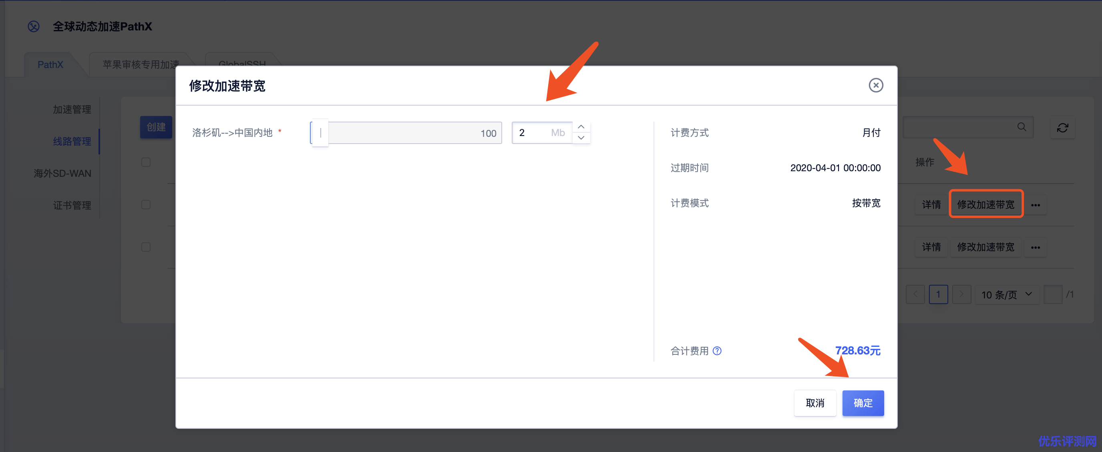Screen dimensions: 1102x452
Task: Click the PathX logo icon in header
Action: point(34,26)
